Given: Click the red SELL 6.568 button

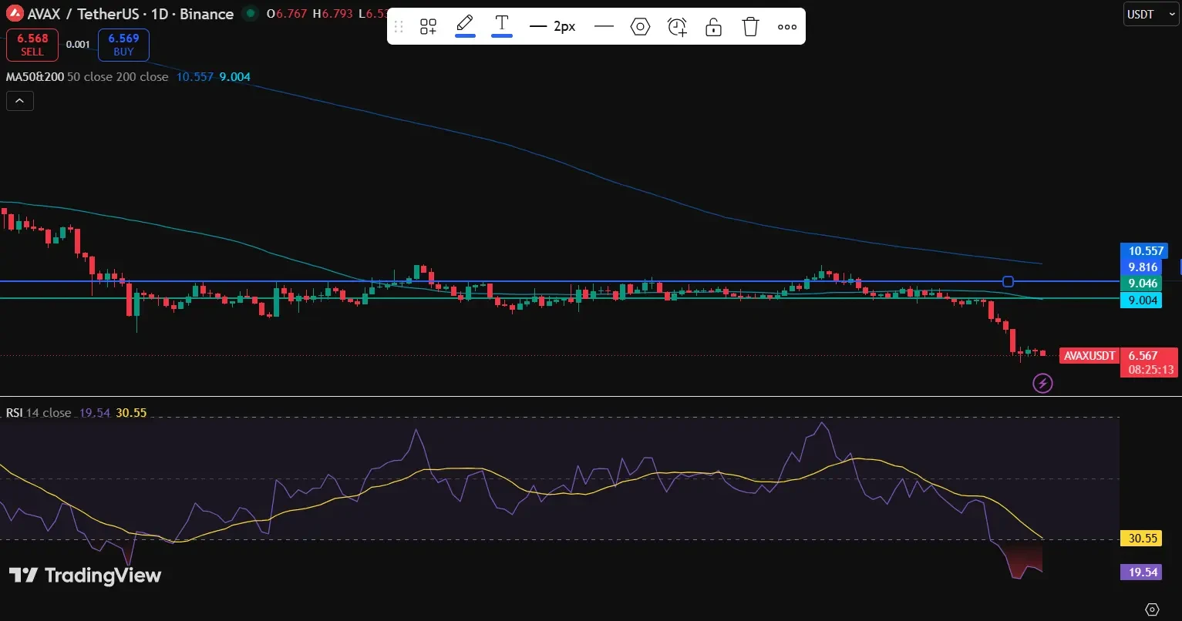Looking at the screenshot, I should pos(32,45).
